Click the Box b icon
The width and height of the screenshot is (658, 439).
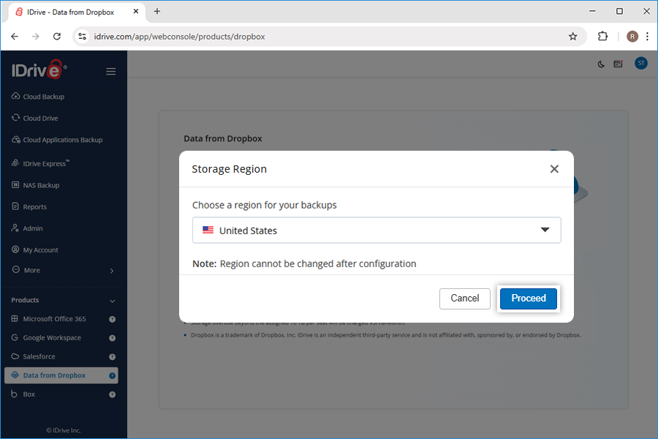15,394
